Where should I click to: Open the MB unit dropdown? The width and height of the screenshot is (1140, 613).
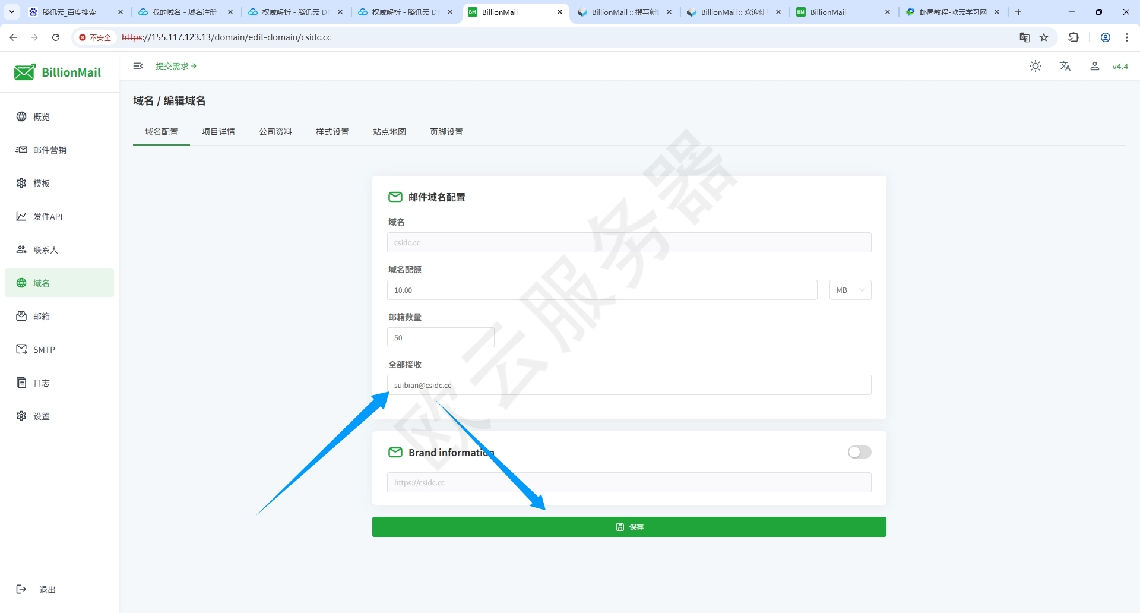tap(850, 290)
